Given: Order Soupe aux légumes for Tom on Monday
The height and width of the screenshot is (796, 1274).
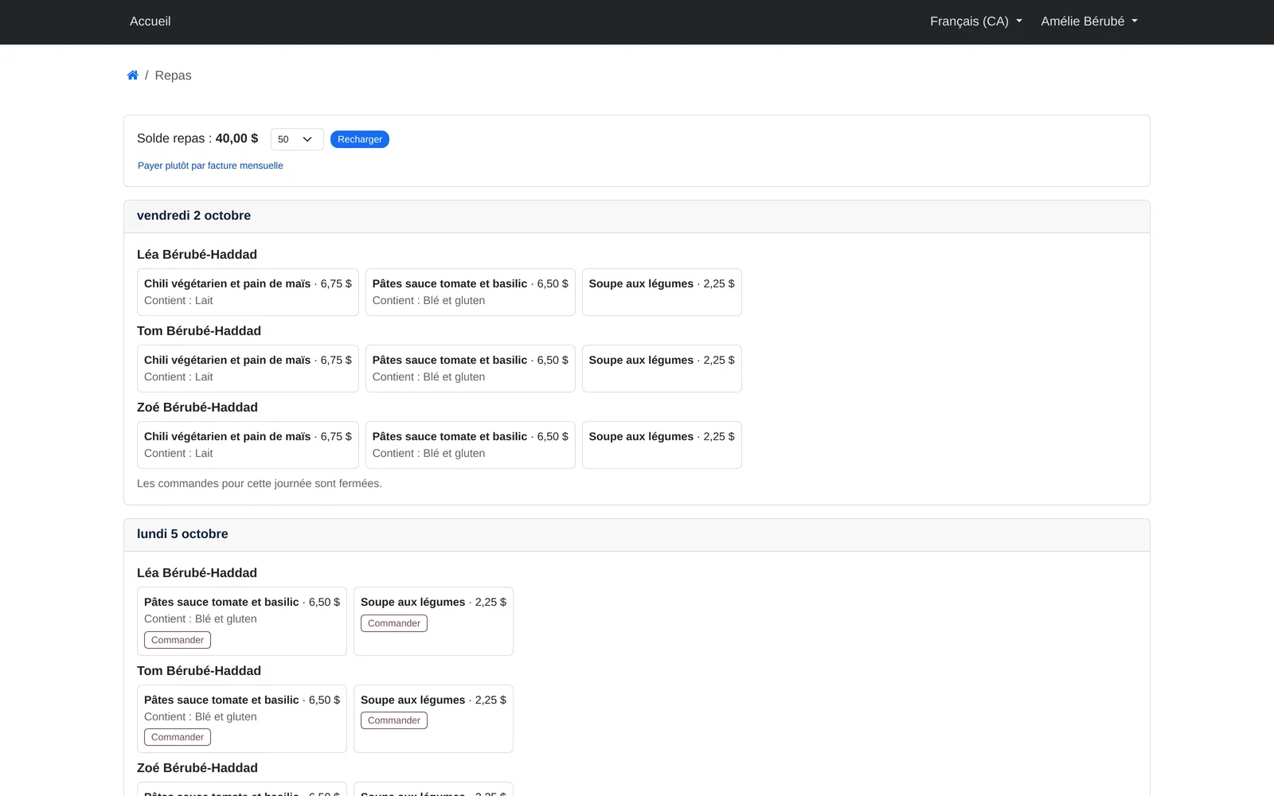Looking at the screenshot, I should (394, 720).
